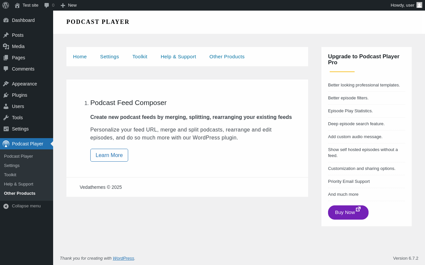Screen dimensions: 425x265
Task: Go to the Home tab
Action: pyautogui.click(x=80, y=57)
